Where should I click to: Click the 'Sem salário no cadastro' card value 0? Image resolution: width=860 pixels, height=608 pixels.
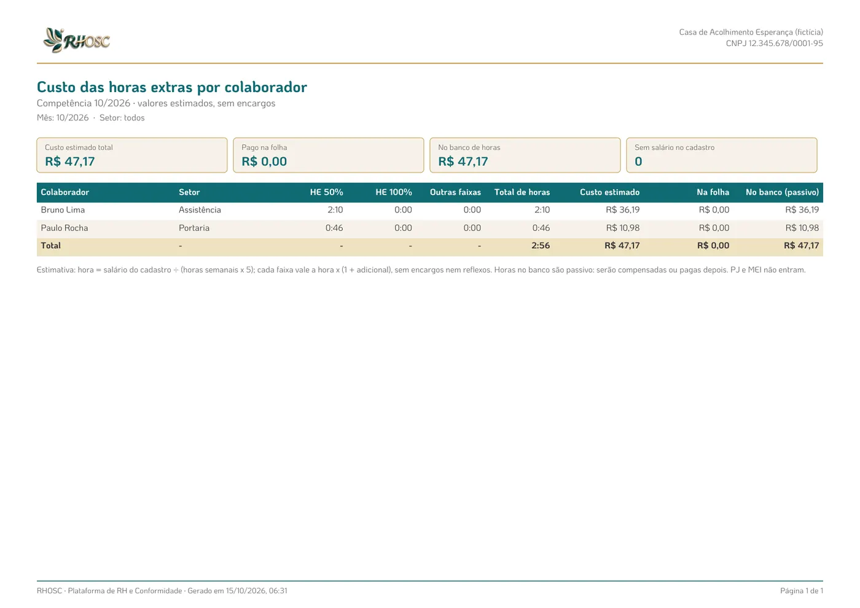[638, 162]
